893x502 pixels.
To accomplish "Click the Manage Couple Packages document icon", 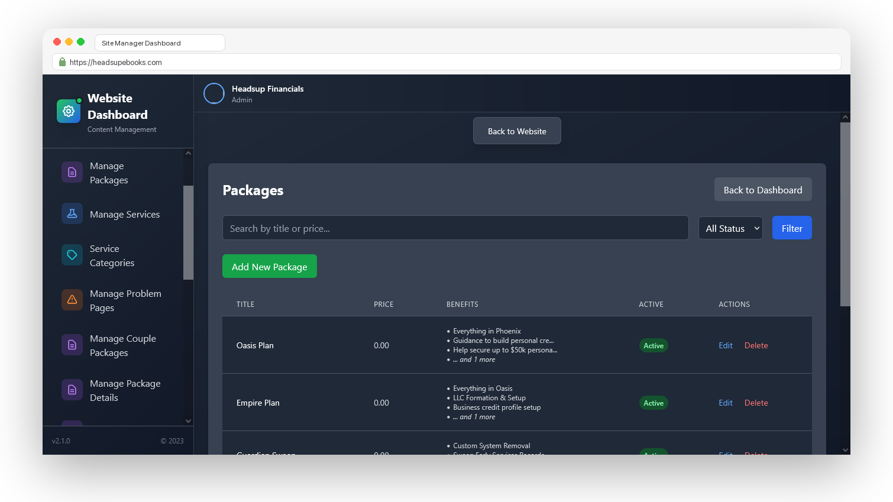I will click(x=72, y=345).
